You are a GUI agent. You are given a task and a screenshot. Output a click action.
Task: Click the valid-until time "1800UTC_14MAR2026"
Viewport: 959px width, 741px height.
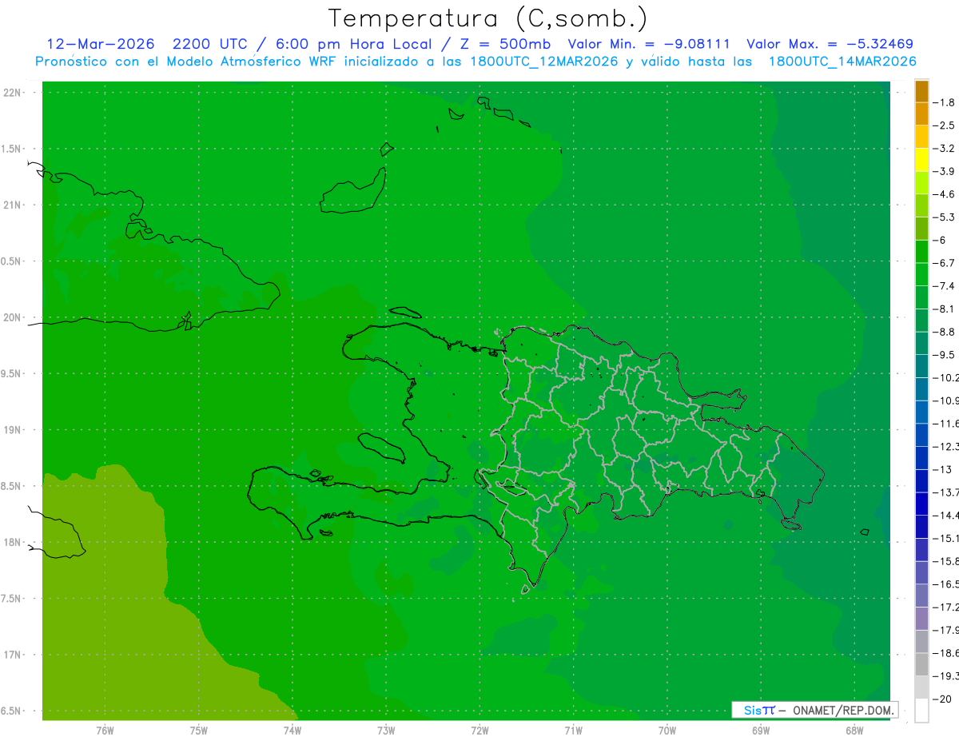[x=842, y=62]
